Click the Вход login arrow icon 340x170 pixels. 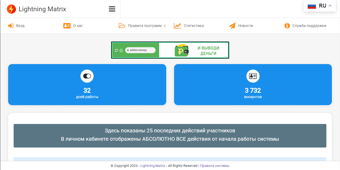pos(11,26)
